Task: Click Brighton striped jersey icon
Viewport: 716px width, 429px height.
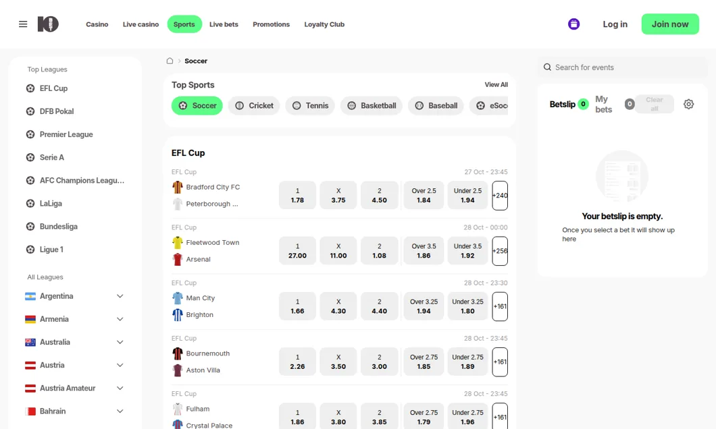Action: click(178, 314)
